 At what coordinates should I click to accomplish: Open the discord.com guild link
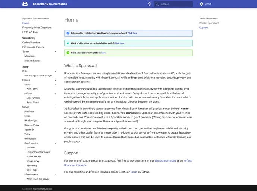click(x=165, y=161)
